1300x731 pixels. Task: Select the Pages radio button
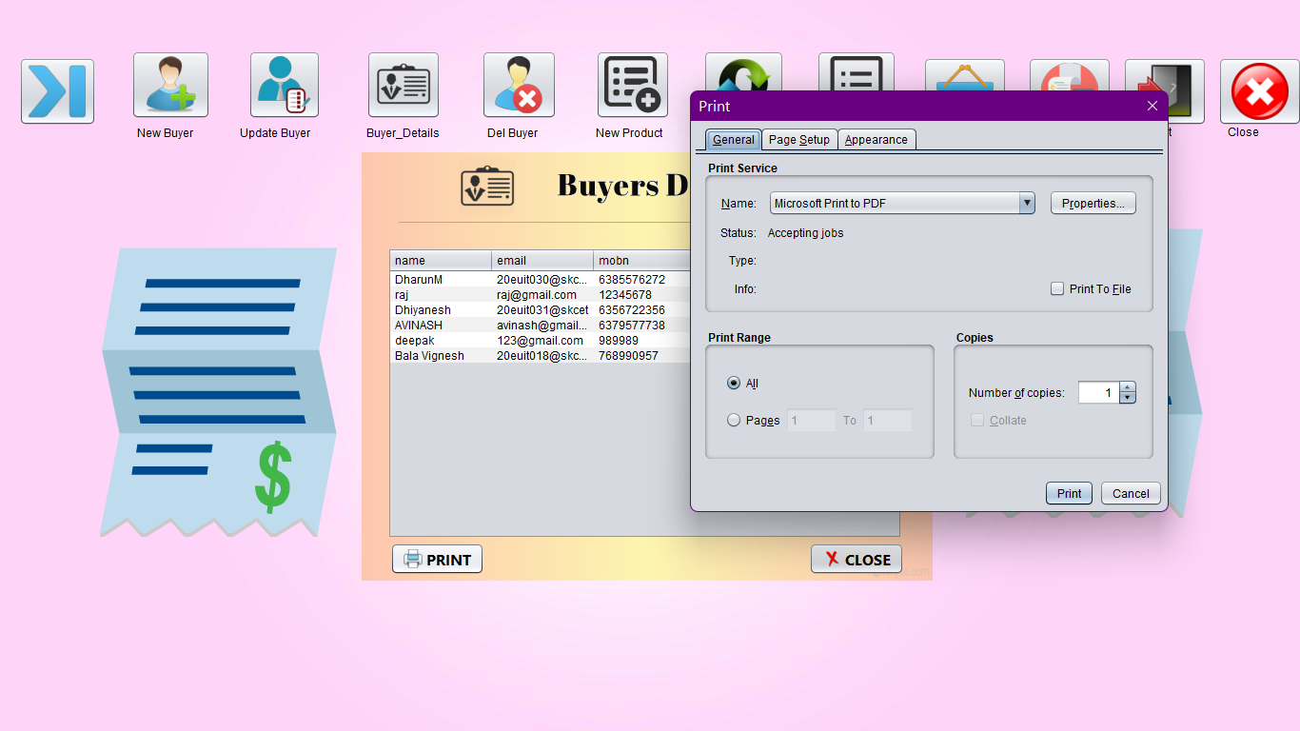734,420
